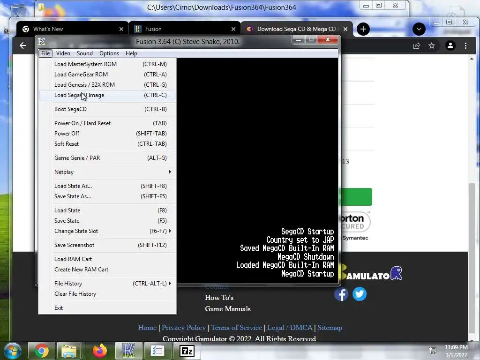Open File Explorer from the taskbar
This screenshot has width=480, height=360.
69,351
